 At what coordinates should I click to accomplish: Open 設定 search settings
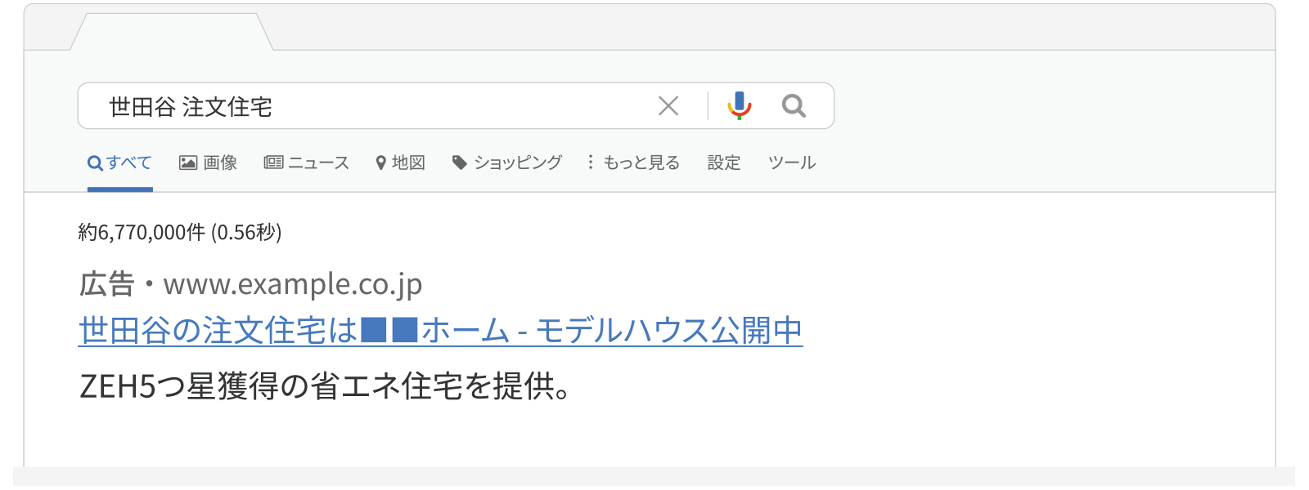724,163
